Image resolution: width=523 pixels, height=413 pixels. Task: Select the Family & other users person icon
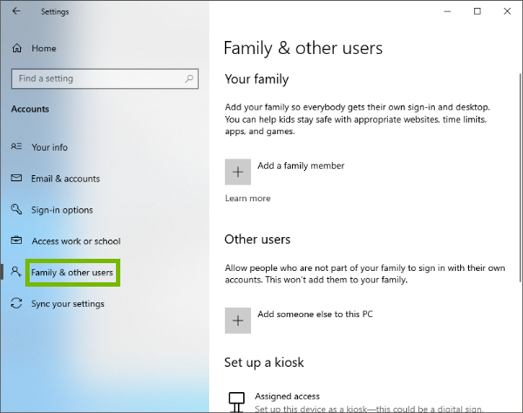point(16,272)
